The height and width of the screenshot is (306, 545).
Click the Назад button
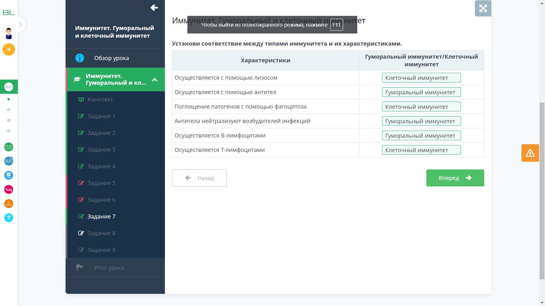(x=199, y=178)
